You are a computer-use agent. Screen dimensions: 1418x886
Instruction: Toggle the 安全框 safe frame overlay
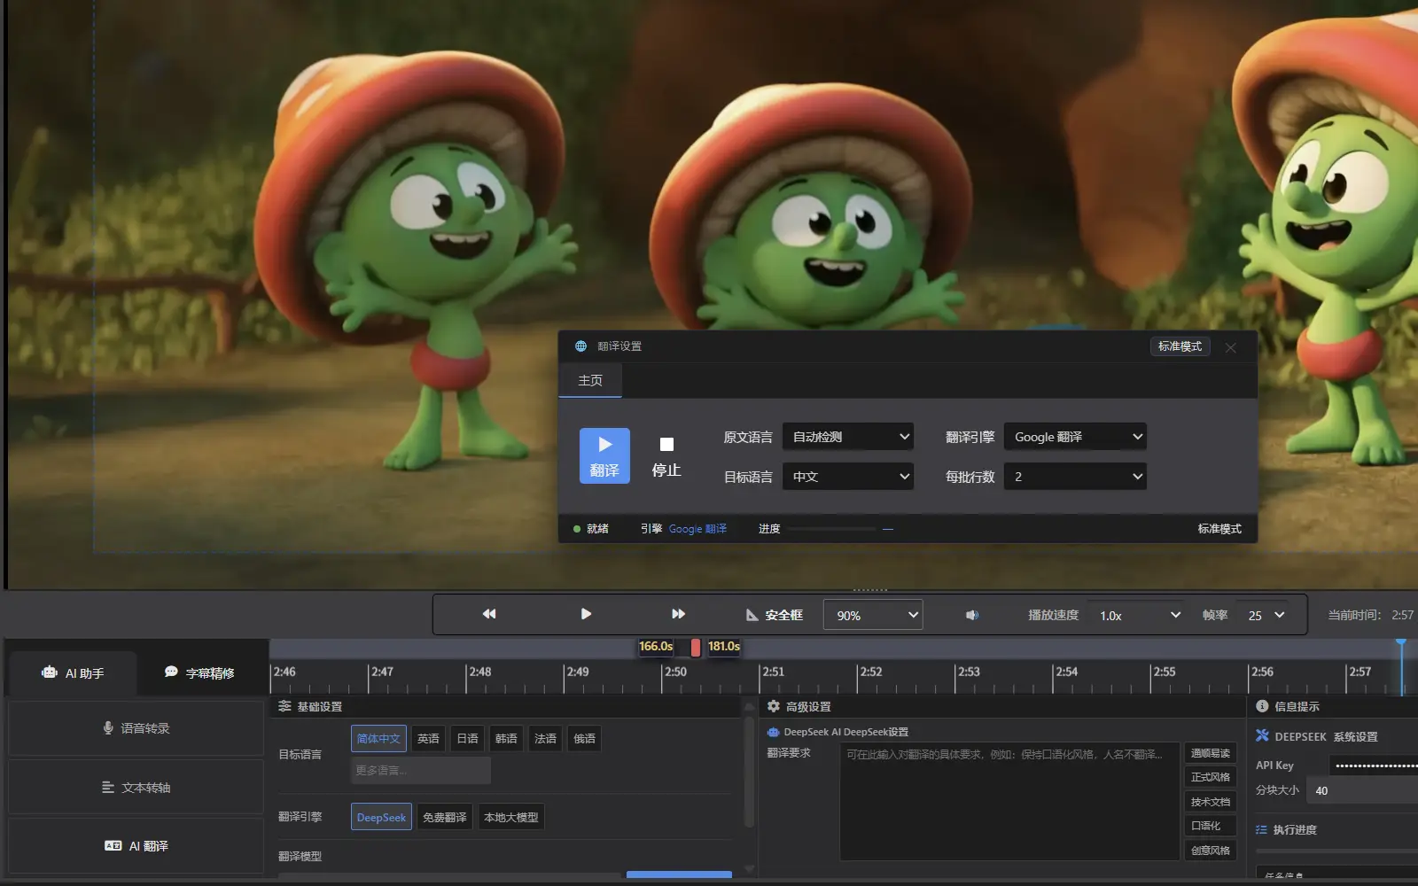pyautogui.click(x=774, y=615)
